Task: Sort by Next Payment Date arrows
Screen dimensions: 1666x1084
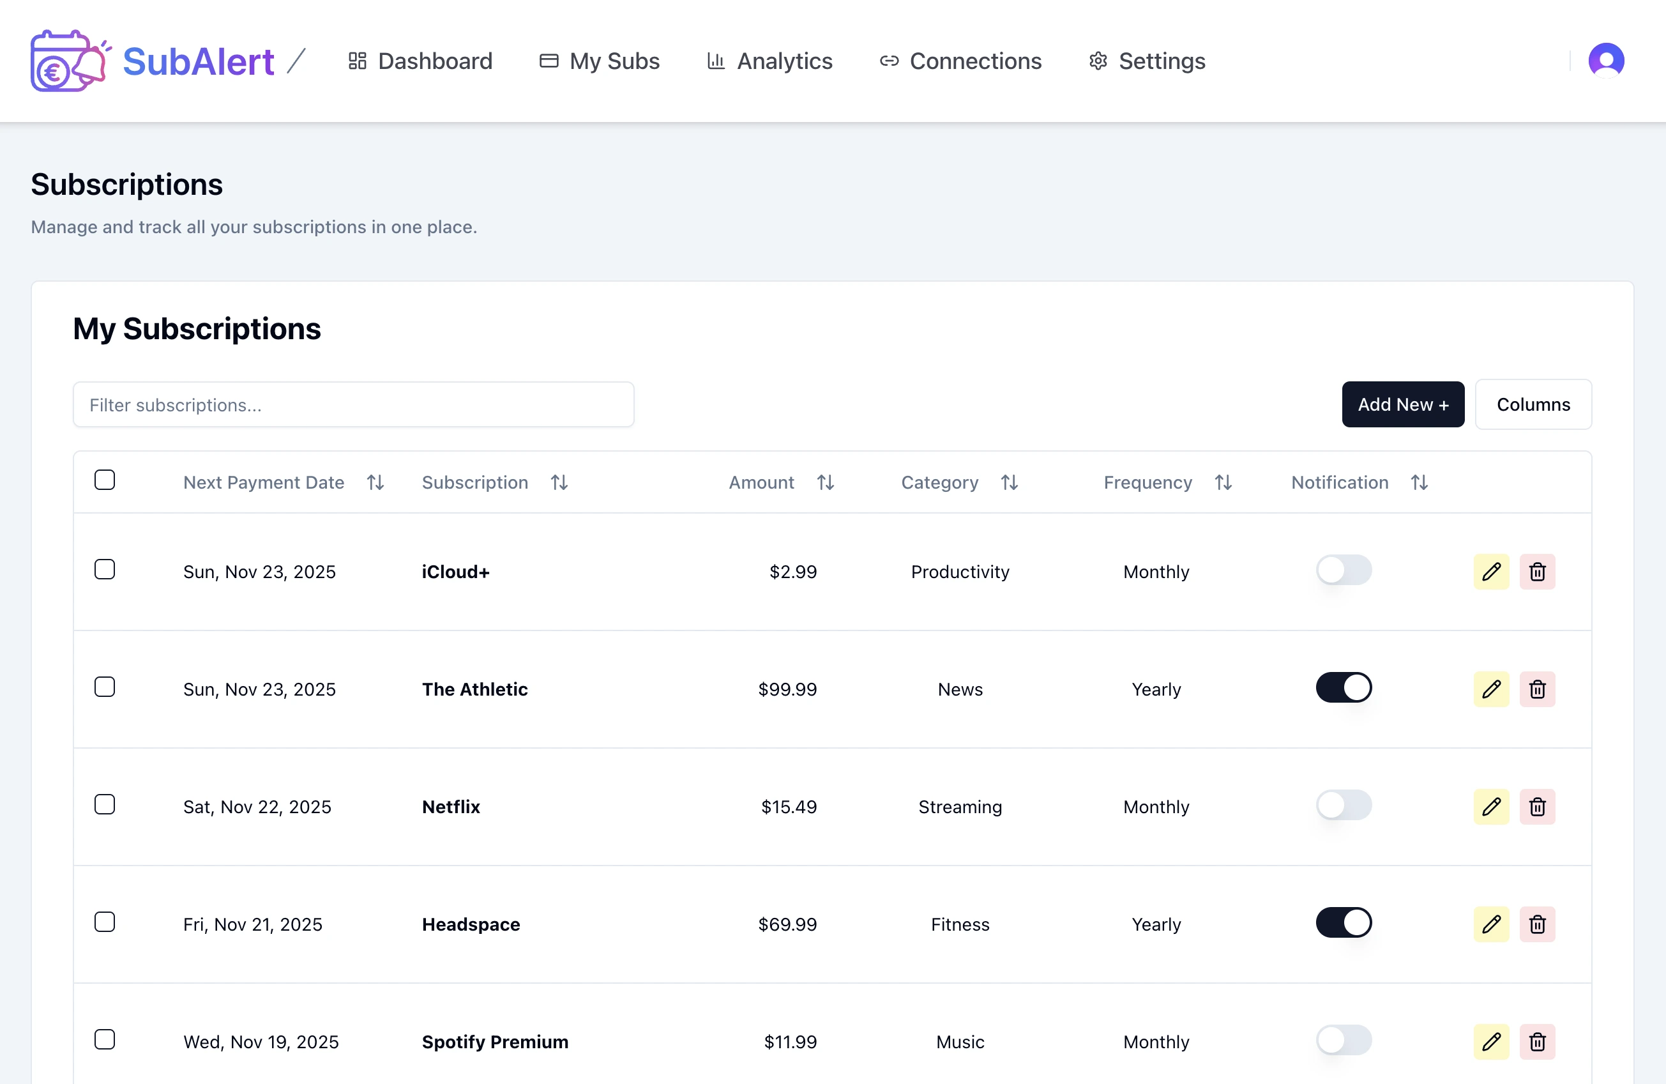Action: click(375, 482)
